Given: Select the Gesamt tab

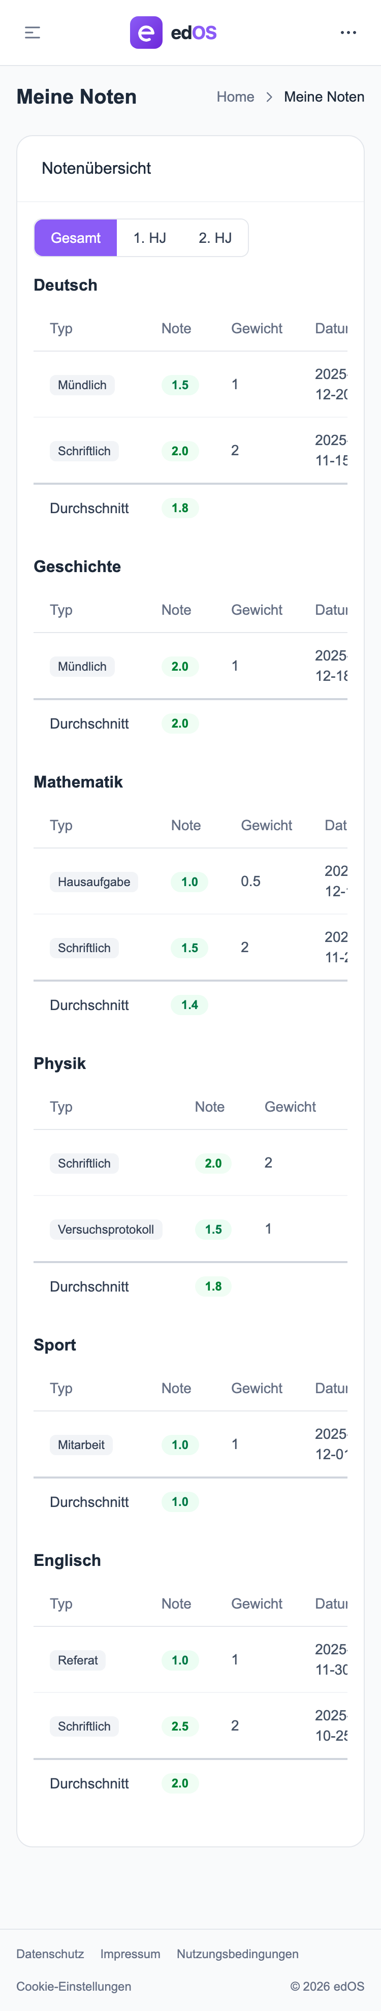Looking at the screenshot, I should (x=75, y=238).
